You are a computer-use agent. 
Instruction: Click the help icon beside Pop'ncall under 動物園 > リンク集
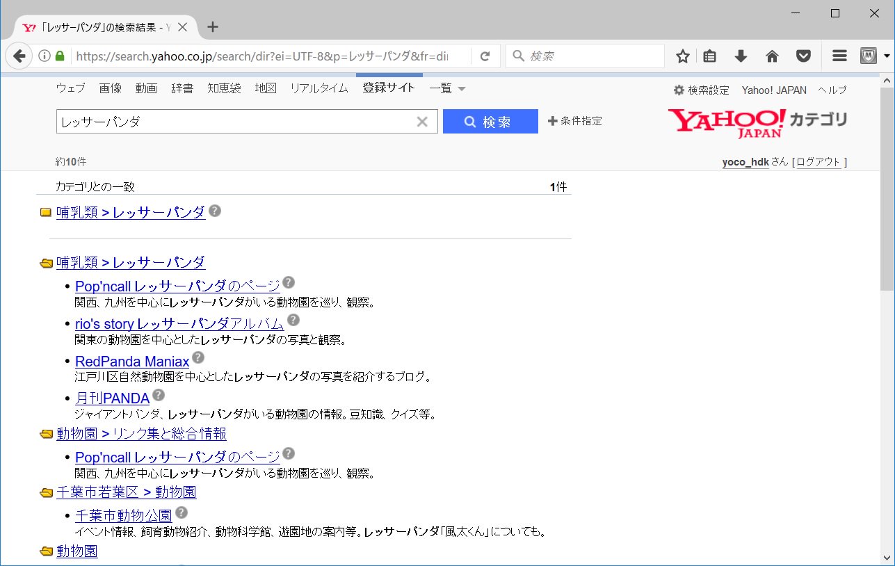tap(289, 453)
